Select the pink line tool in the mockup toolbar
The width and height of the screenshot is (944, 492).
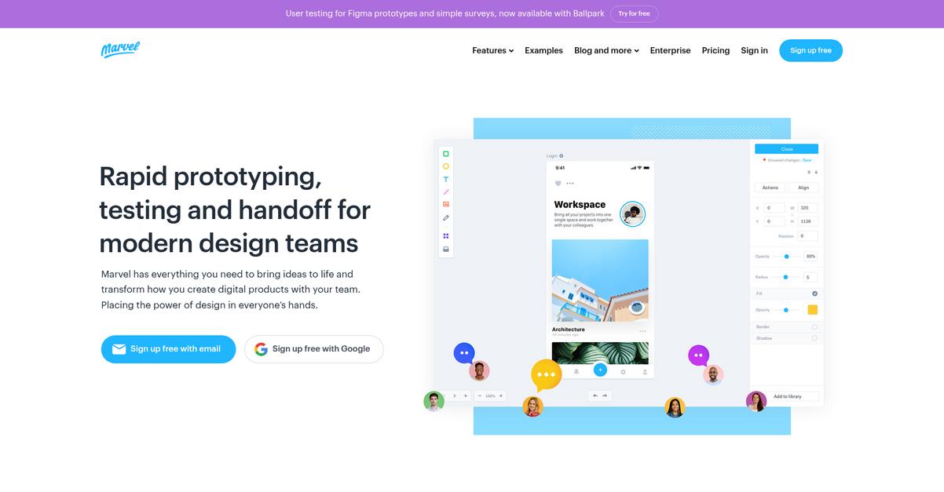pyautogui.click(x=446, y=191)
